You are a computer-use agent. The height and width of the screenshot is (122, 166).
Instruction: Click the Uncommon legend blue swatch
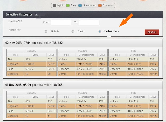[80, 5]
